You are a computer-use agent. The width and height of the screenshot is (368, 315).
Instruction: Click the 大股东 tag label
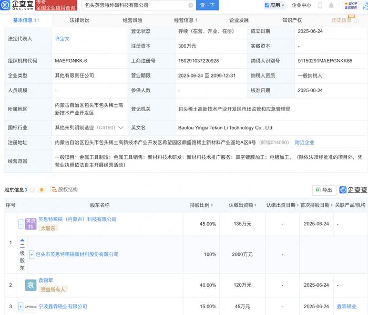[48, 228]
